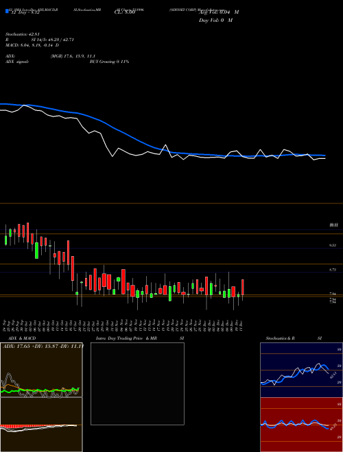Click the 'Stochastics & R' panel title
The width and height of the screenshot is (343, 452).
[281, 338]
